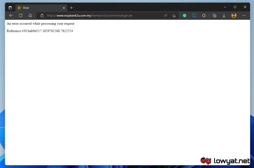Close the Error tab
Screen dimensions: 254x168
64,8
